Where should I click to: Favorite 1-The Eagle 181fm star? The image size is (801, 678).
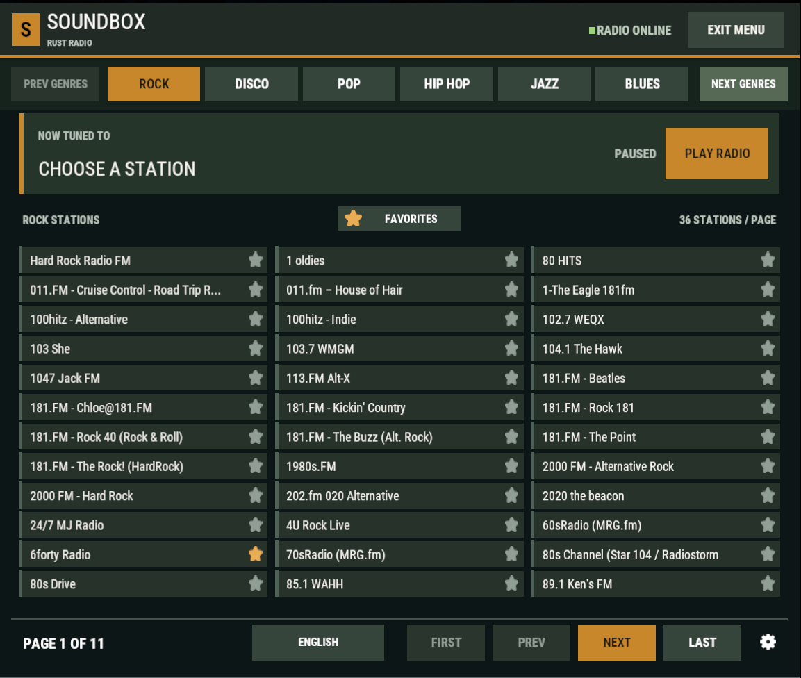[768, 290]
